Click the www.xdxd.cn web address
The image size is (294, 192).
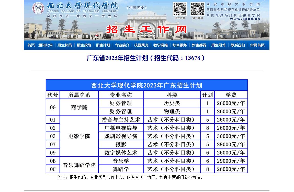(x=245, y=19)
